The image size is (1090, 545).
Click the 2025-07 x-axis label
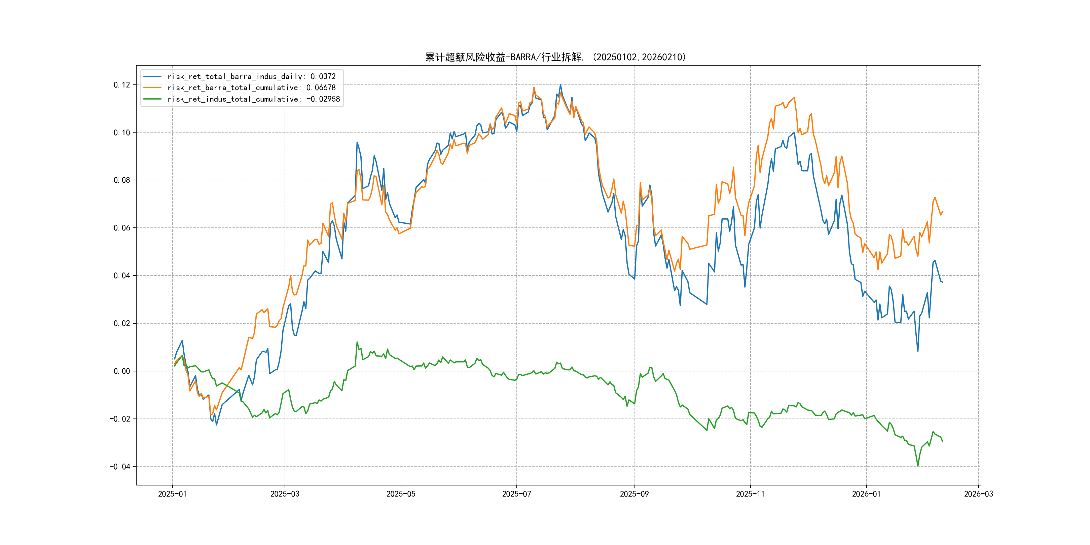[517, 494]
